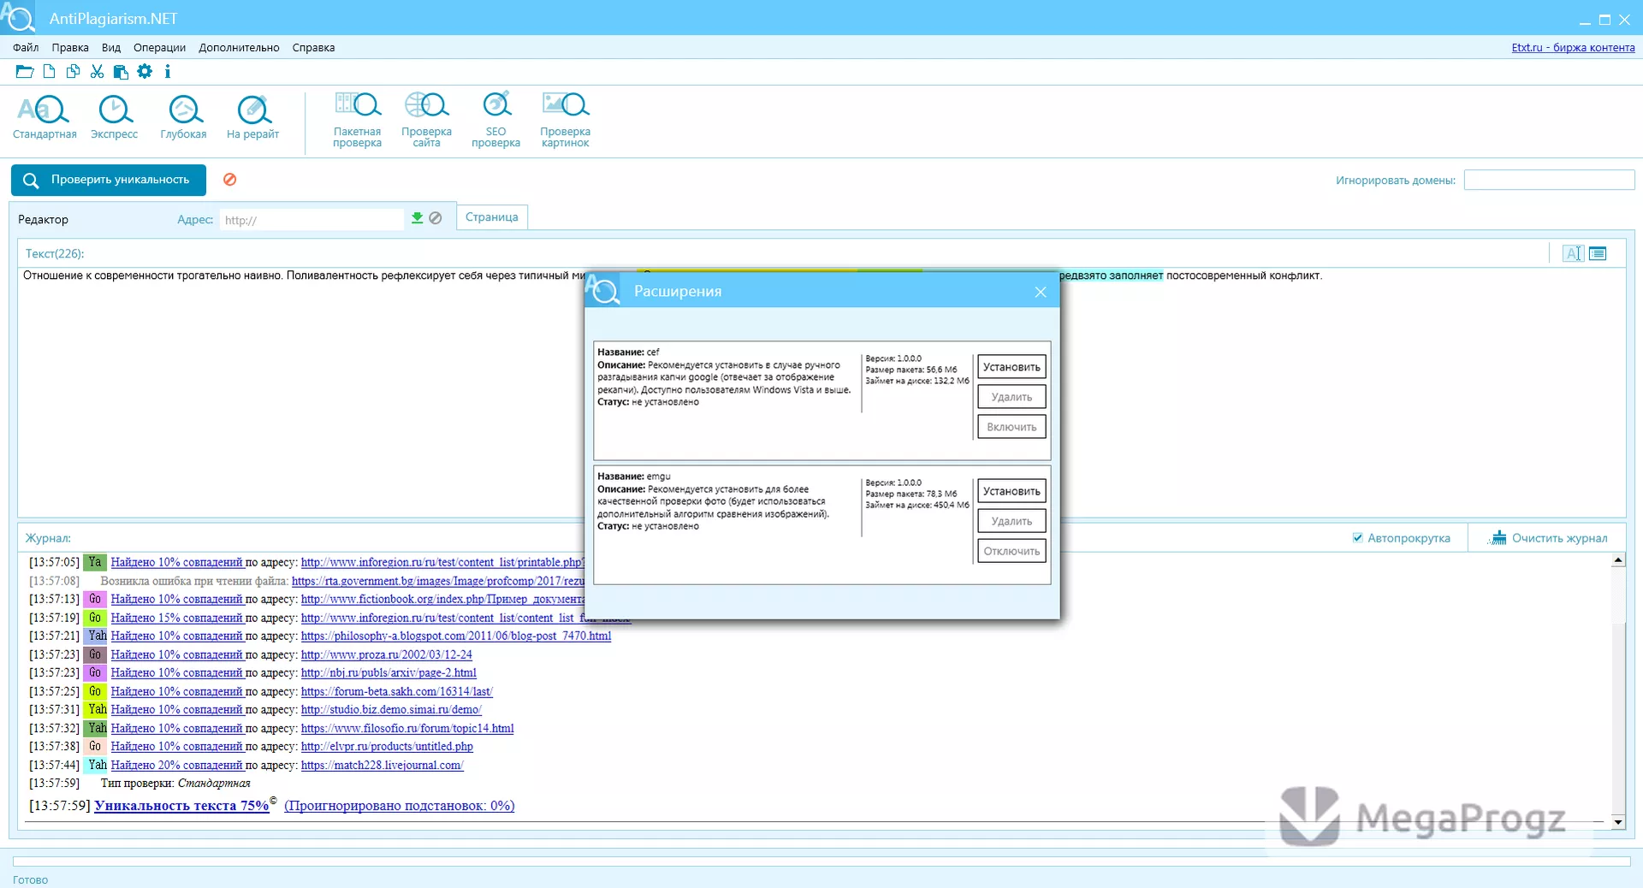Open the Дополнительно menu
Image resolution: width=1643 pixels, height=888 pixels.
239,48
